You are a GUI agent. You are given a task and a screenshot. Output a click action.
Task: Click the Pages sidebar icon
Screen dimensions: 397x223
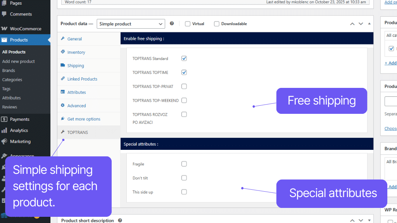[4, 3]
